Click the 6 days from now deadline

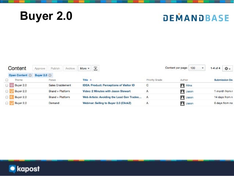coord(223,103)
